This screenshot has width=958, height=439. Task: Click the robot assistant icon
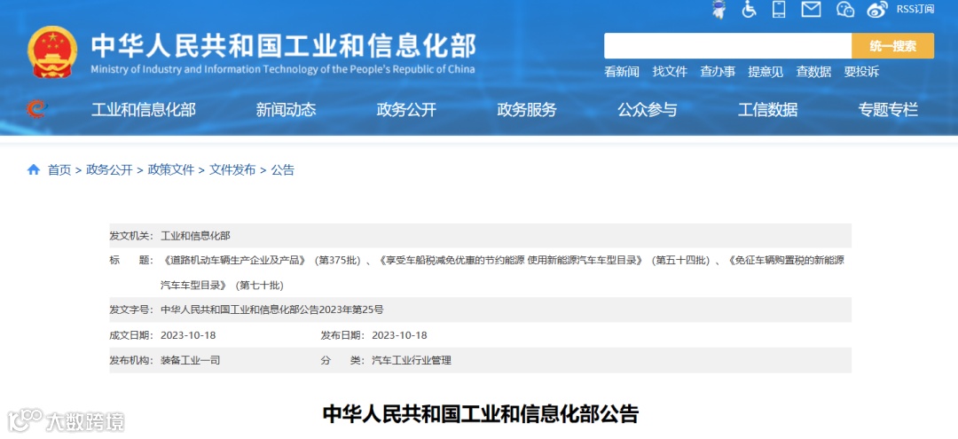719,9
